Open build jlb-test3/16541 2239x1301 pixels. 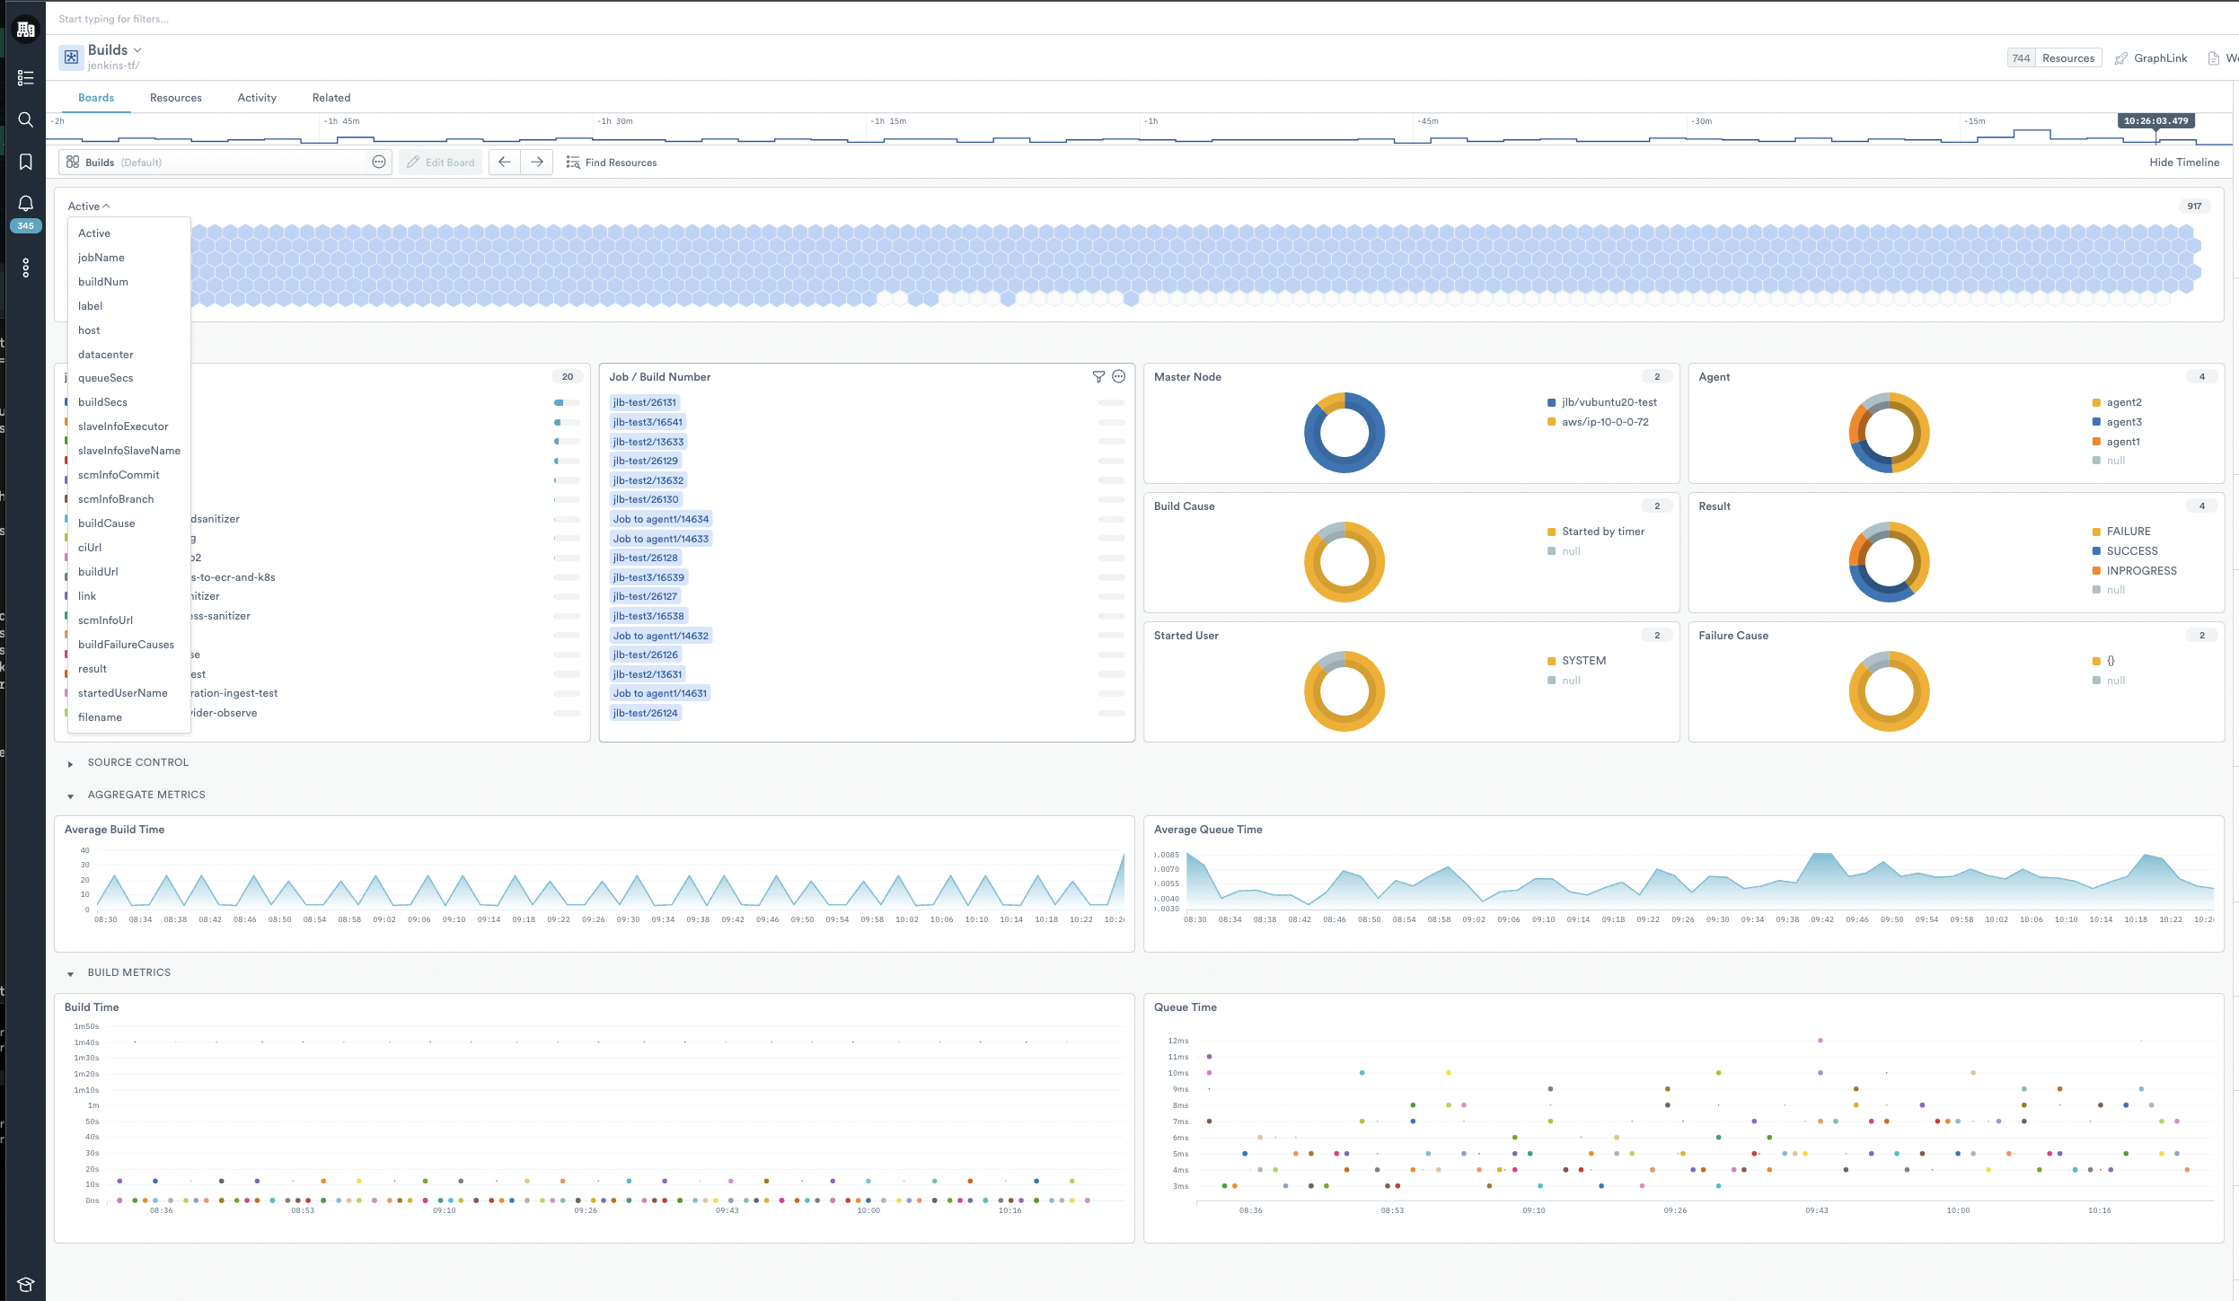[x=648, y=422]
